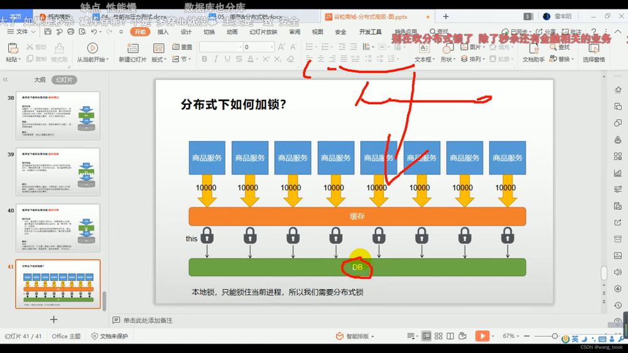Open the font color dropdown arrow
The height and width of the screenshot is (353, 628).
click(257, 59)
